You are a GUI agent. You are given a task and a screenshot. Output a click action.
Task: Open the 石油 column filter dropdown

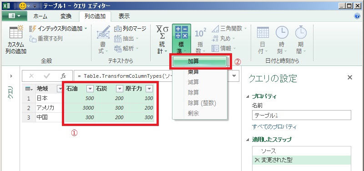click(x=90, y=89)
